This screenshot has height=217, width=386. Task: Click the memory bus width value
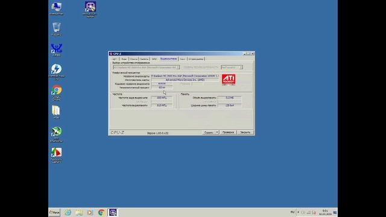coord(229,105)
